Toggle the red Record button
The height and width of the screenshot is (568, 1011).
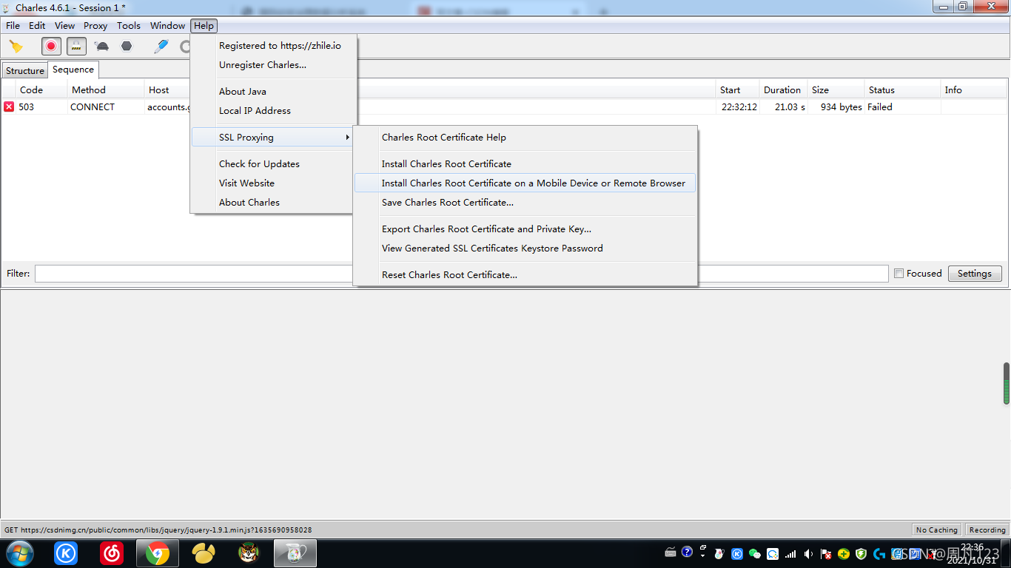51,46
